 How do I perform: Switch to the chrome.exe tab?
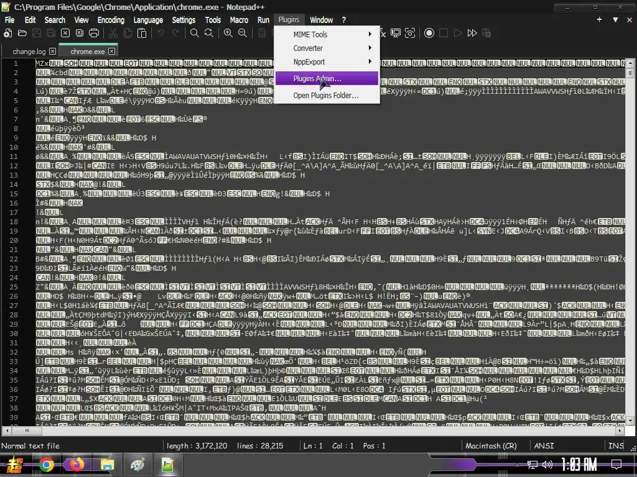click(x=87, y=52)
